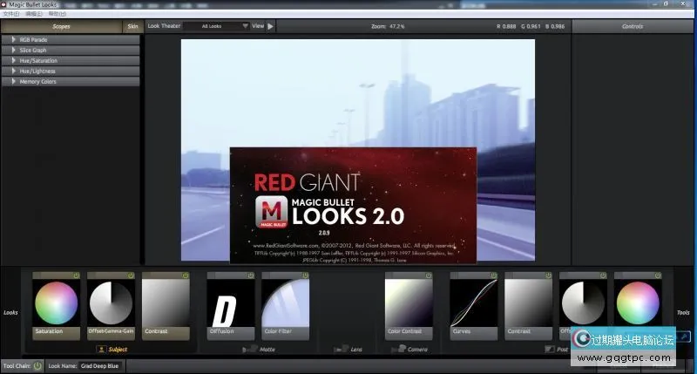Open the Looks drawer on left edge

[x=10, y=311]
